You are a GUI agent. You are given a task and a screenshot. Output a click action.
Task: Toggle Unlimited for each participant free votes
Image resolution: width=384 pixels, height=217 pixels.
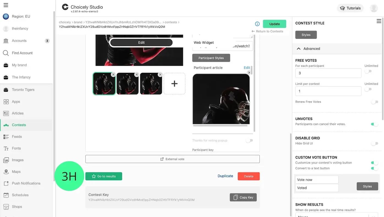(x=368, y=71)
